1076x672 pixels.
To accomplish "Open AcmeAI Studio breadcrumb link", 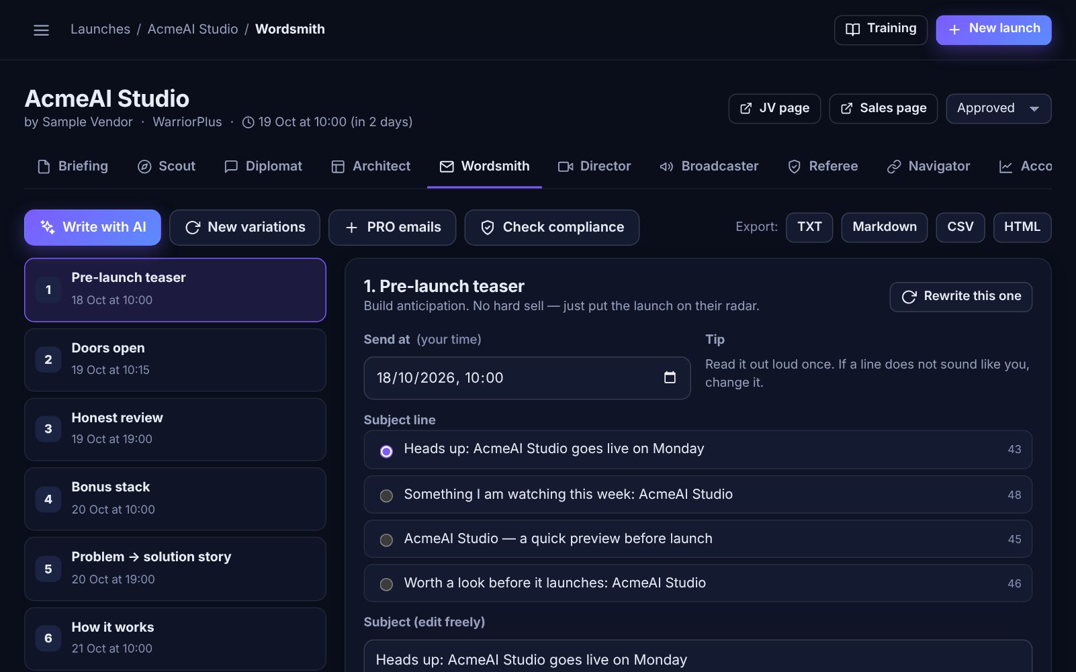I will 193,30.
